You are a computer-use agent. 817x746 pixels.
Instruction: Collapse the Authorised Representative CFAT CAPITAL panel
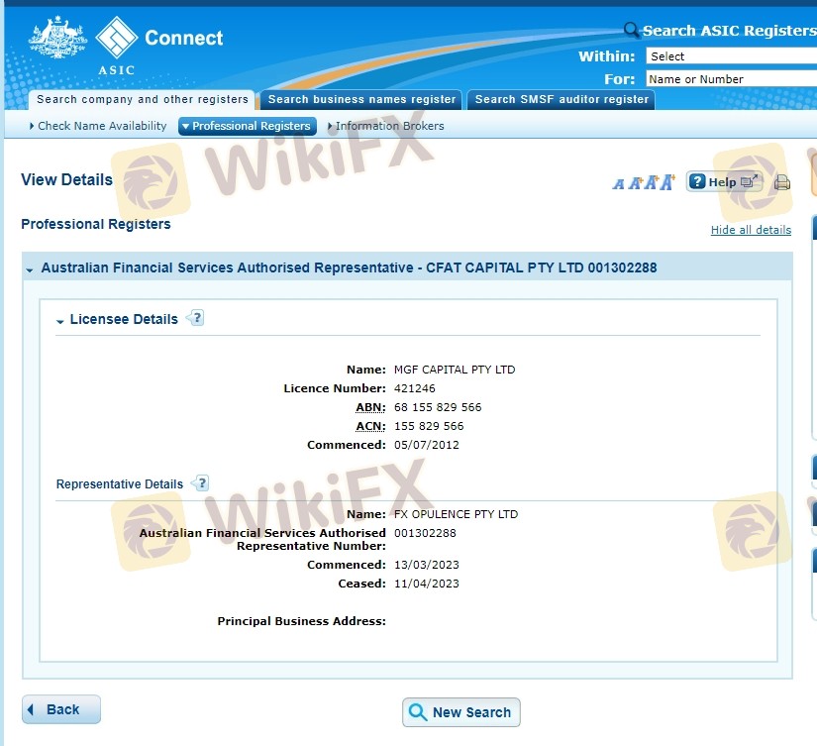click(31, 268)
